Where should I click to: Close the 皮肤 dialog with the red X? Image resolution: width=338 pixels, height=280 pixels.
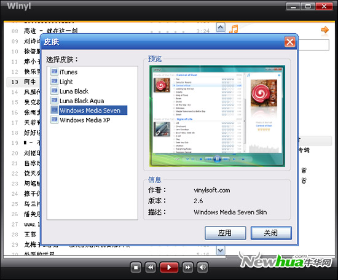[289, 42]
